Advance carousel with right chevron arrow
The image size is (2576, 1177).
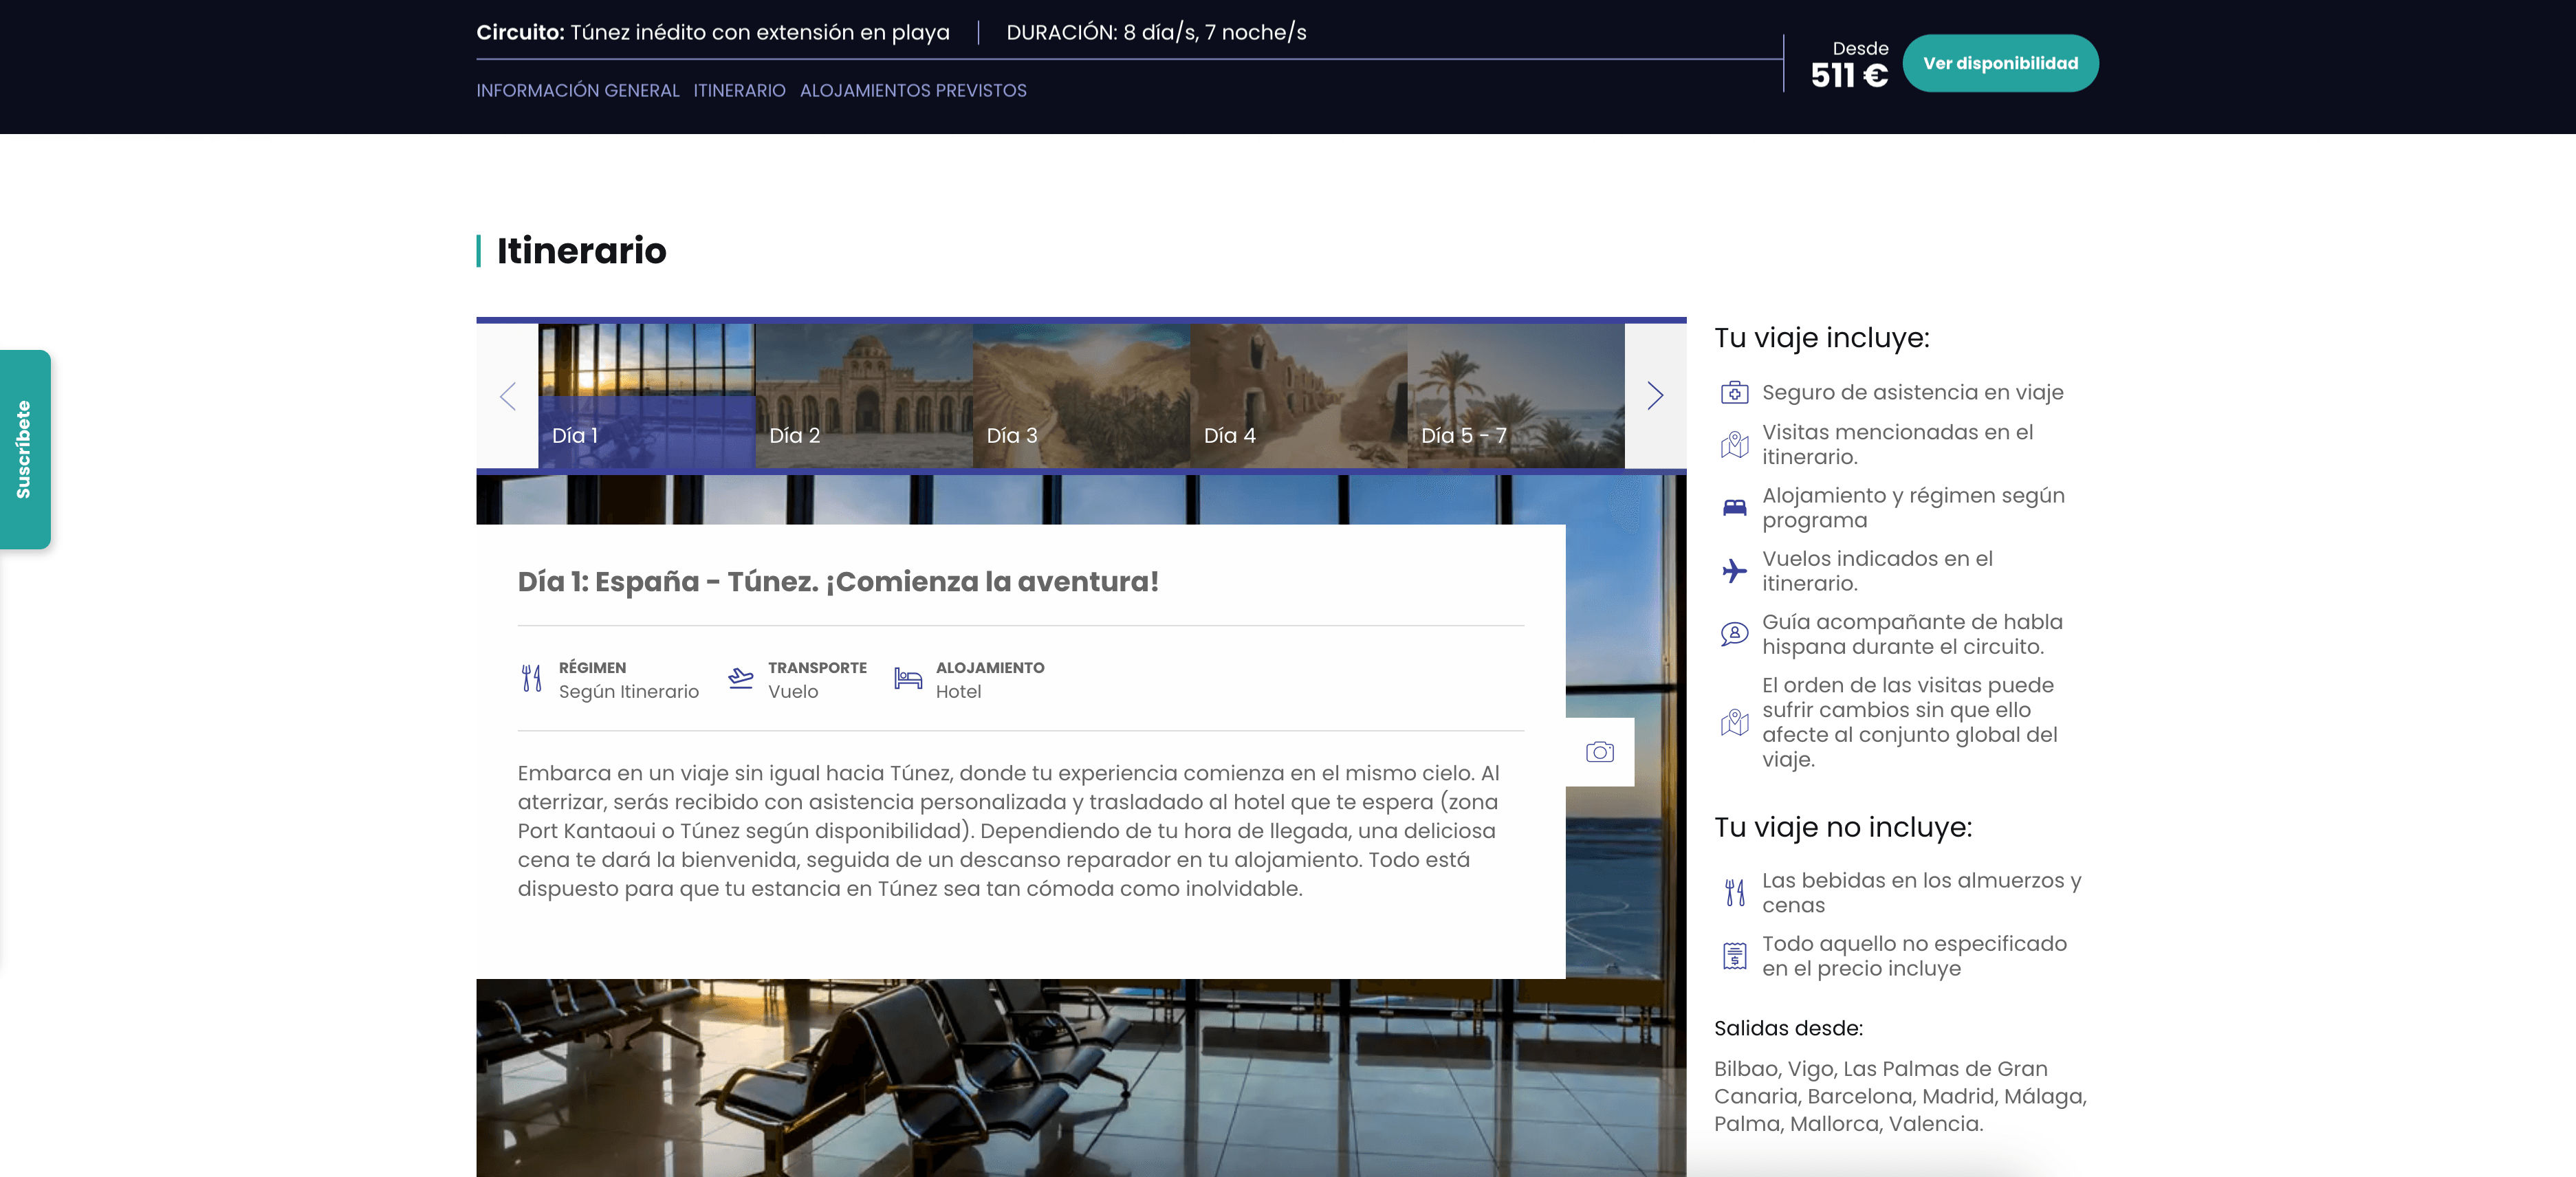coord(1655,396)
